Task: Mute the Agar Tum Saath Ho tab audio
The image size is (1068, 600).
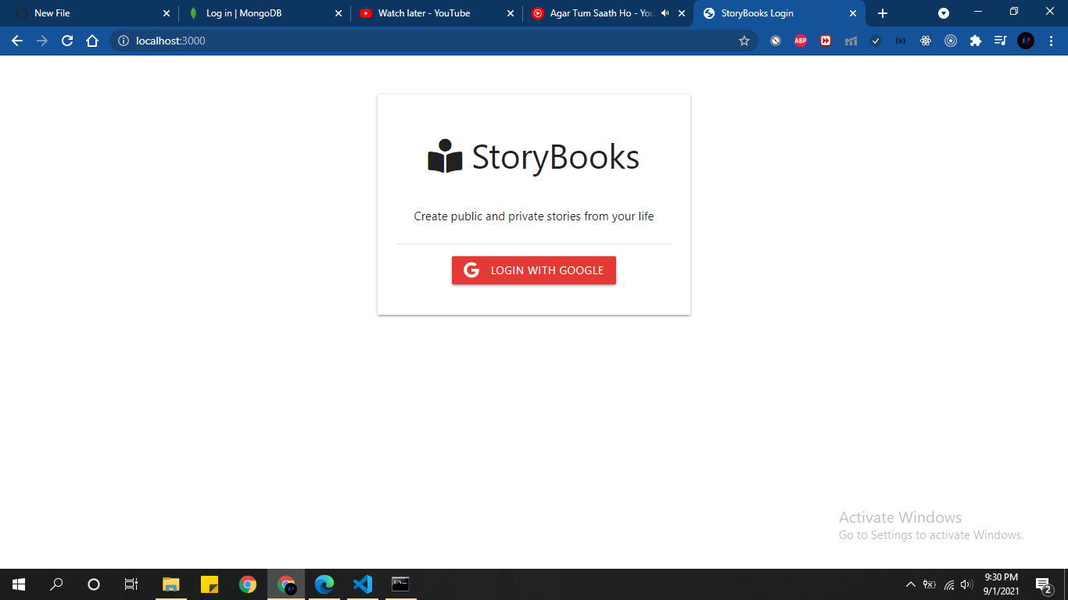Action: click(664, 12)
